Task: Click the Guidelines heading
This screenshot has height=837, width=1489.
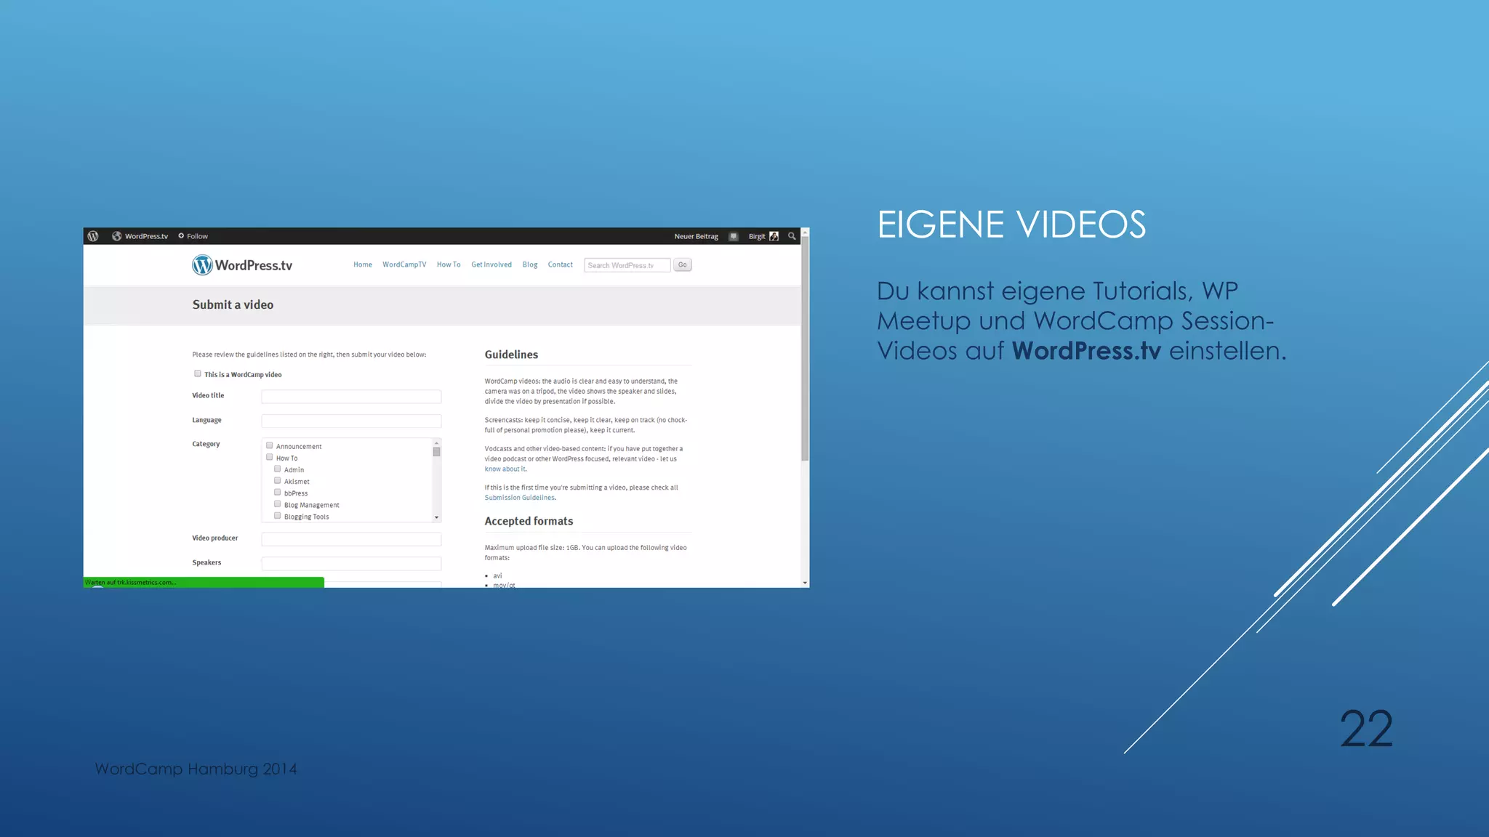Action: (511, 355)
